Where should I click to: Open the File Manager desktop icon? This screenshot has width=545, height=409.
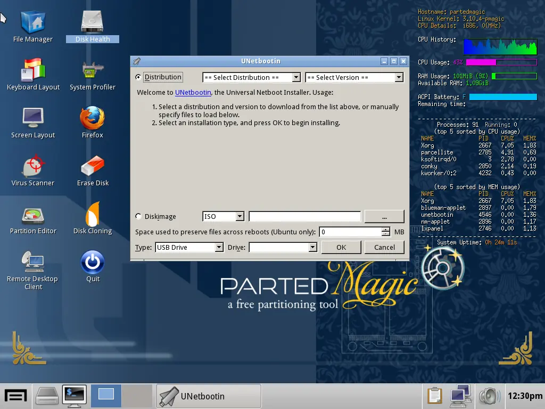[33, 27]
